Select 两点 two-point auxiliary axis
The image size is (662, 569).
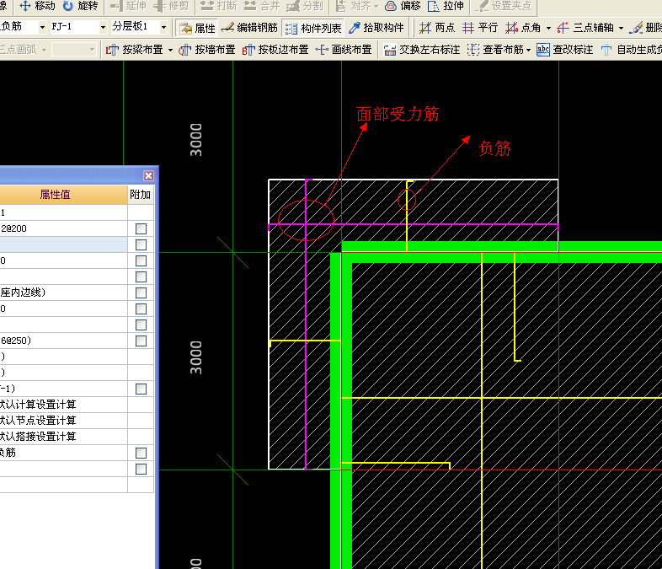[437, 28]
